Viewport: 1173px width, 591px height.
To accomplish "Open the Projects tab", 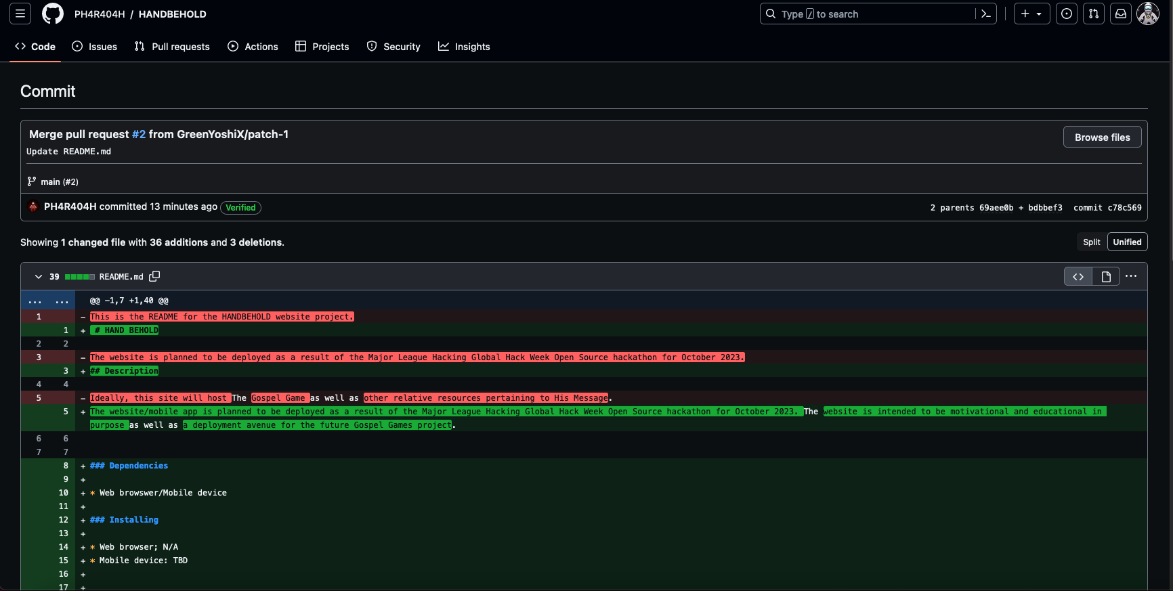I will tap(322, 47).
